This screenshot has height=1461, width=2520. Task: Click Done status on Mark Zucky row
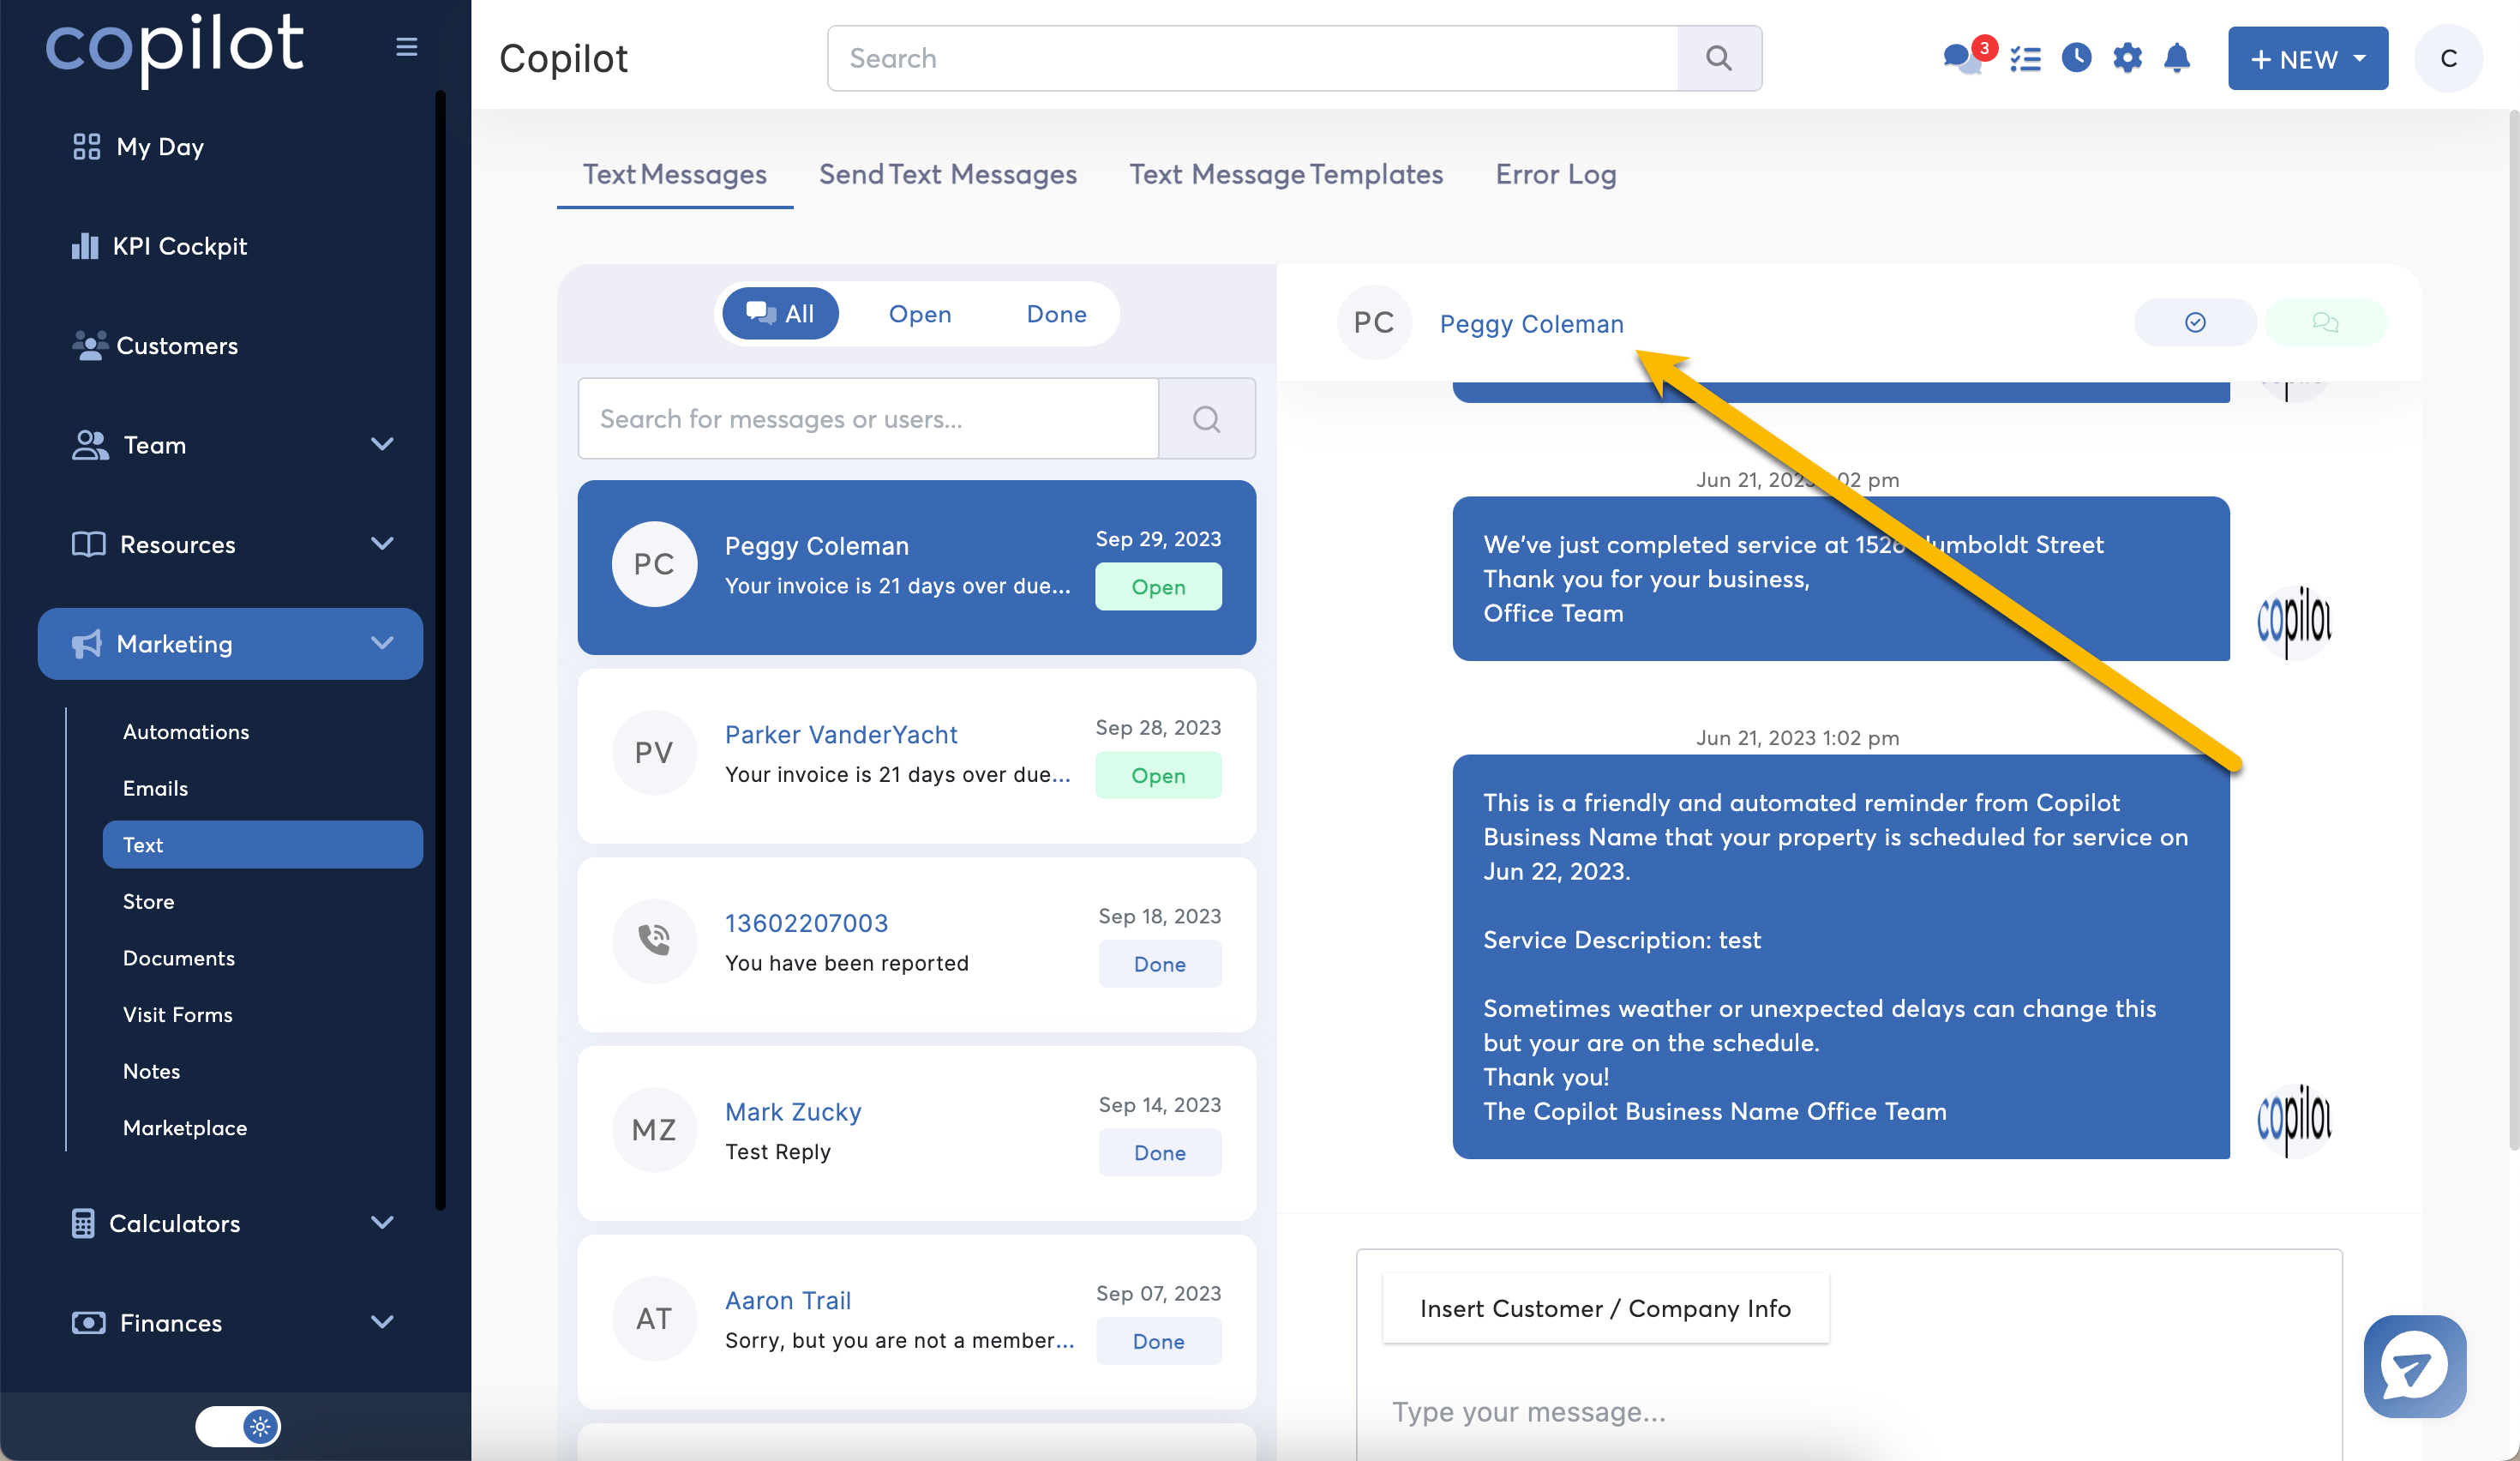1159,1152
